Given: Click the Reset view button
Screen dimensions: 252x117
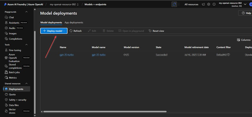Looking at the screenshot, I should [x=156, y=31].
